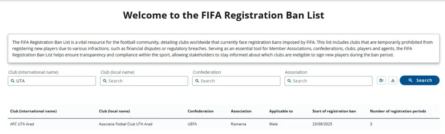Image resolution: width=445 pixels, height=134 pixels.
Task: Focus the Club (international name) input containing UTA
Action: (52, 81)
